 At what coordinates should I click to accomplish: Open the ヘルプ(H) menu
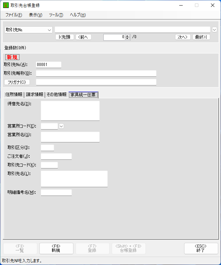pyautogui.click(x=78, y=15)
